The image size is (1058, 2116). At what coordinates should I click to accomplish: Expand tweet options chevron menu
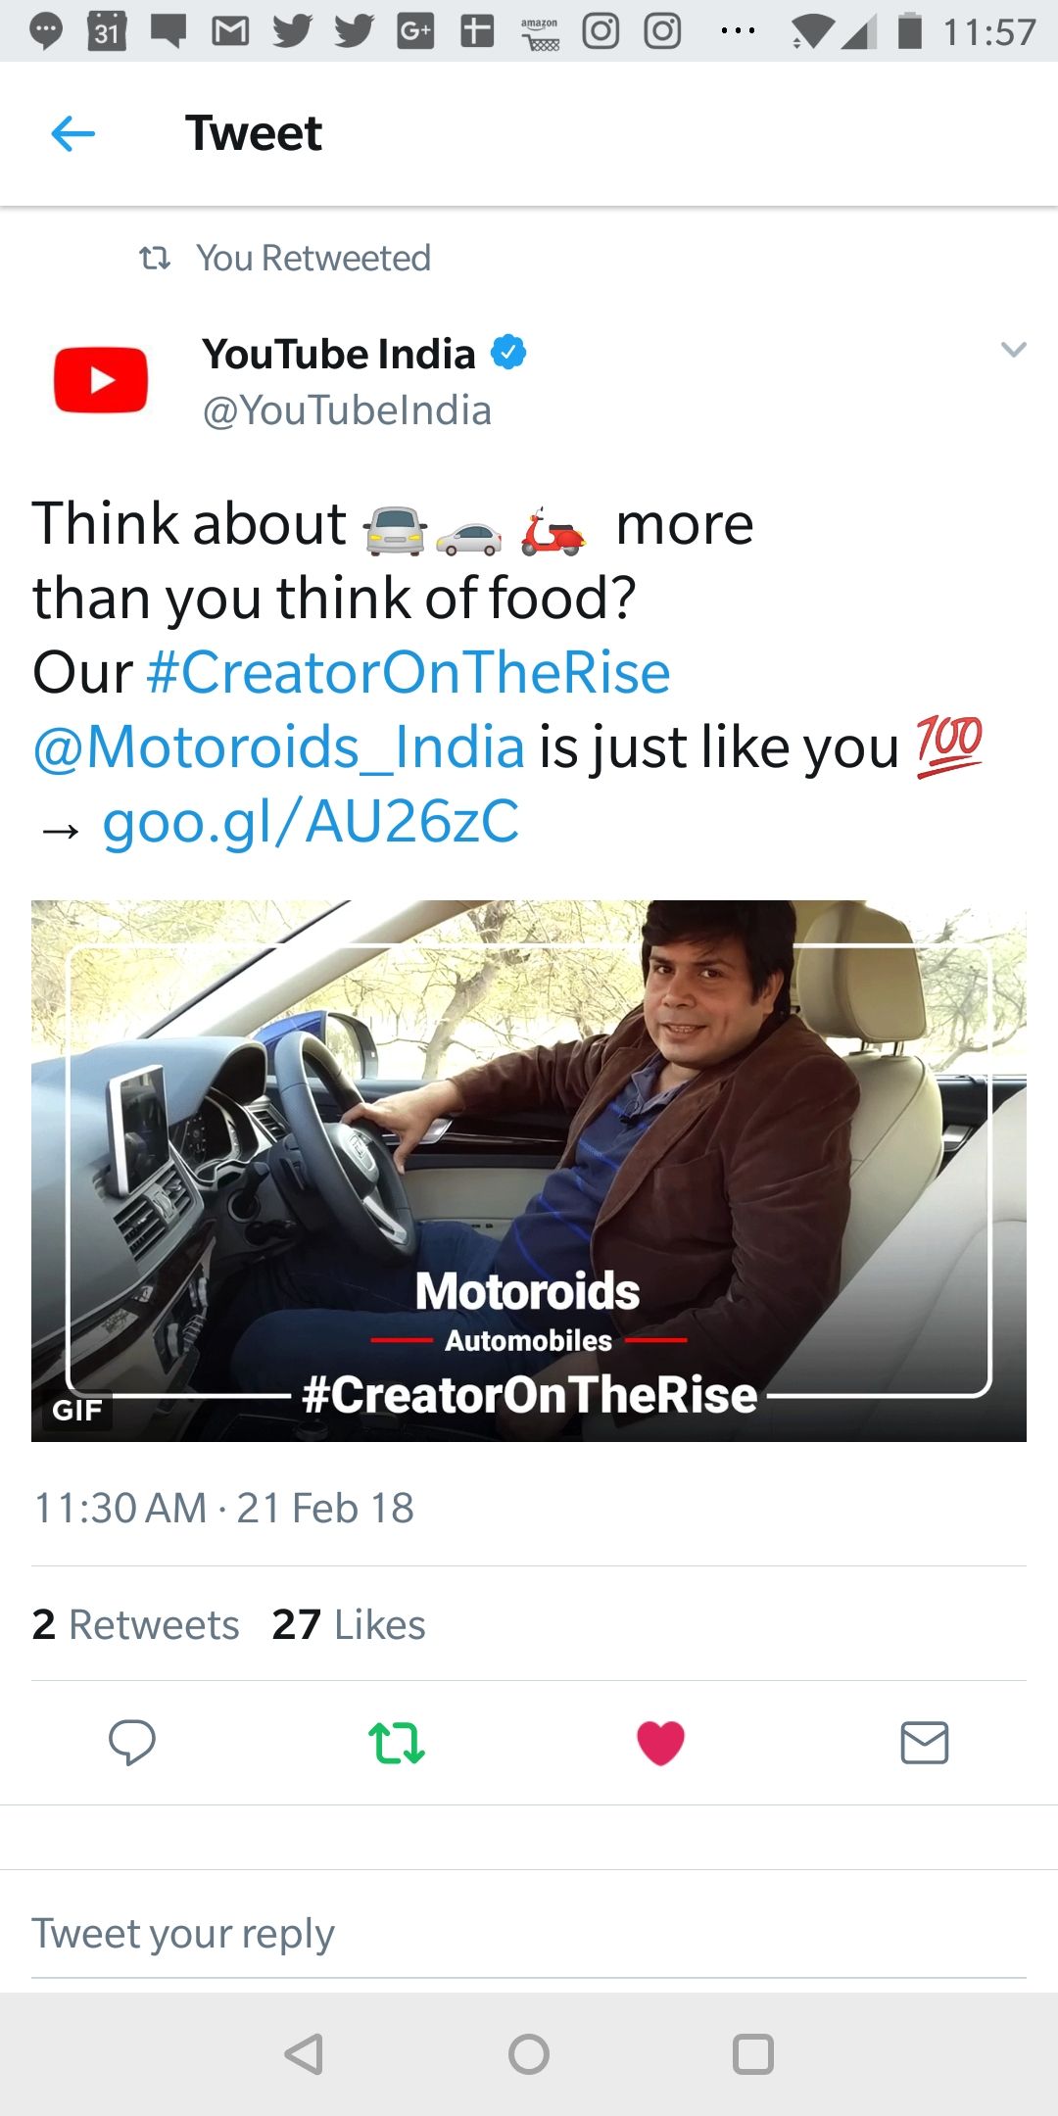pyautogui.click(x=1013, y=350)
